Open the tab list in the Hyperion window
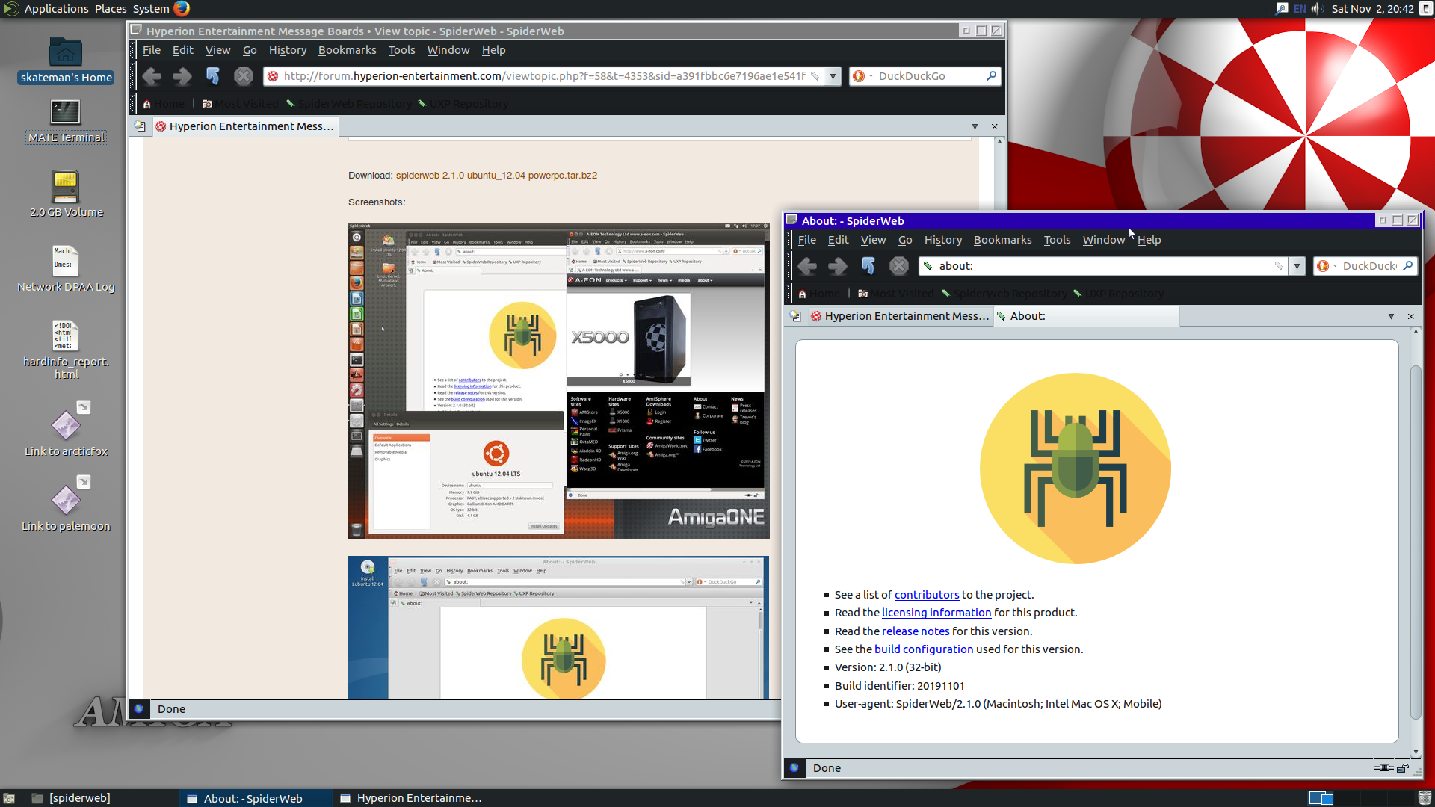Image resolution: width=1435 pixels, height=807 pixels. pos(975,127)
